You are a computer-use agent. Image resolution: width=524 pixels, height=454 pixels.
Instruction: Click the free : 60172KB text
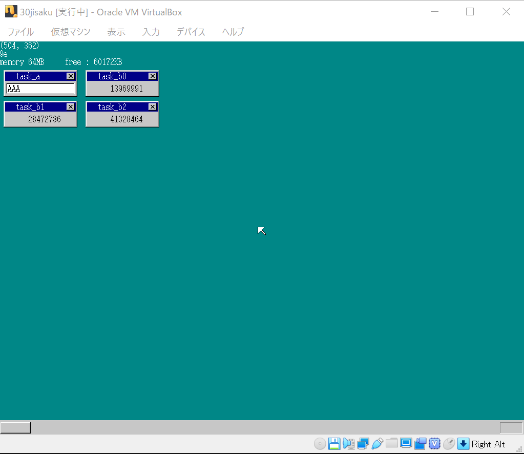coord(94,62)
